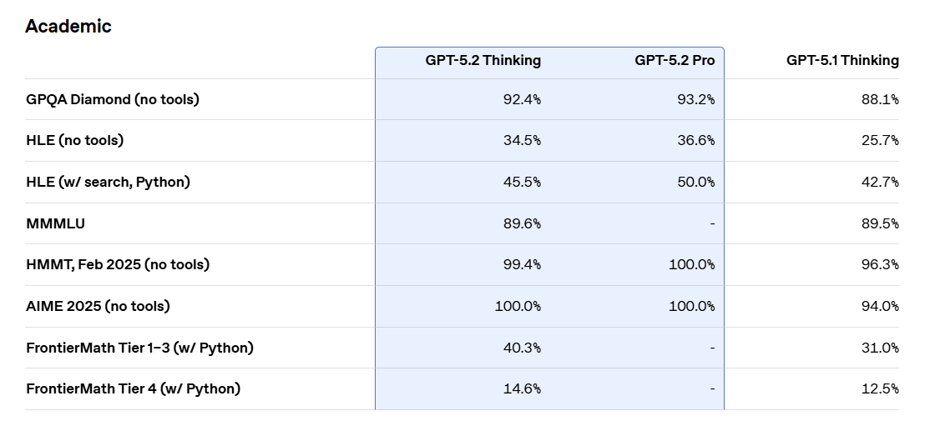This screenshot has width=935, height=436.
Task: Click the Academic section heading
Action: [68, 26]
